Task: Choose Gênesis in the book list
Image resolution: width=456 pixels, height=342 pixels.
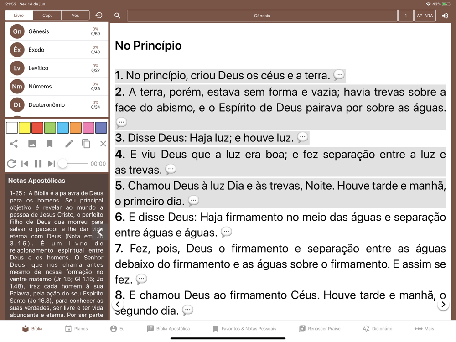Action: coord(57,31)
